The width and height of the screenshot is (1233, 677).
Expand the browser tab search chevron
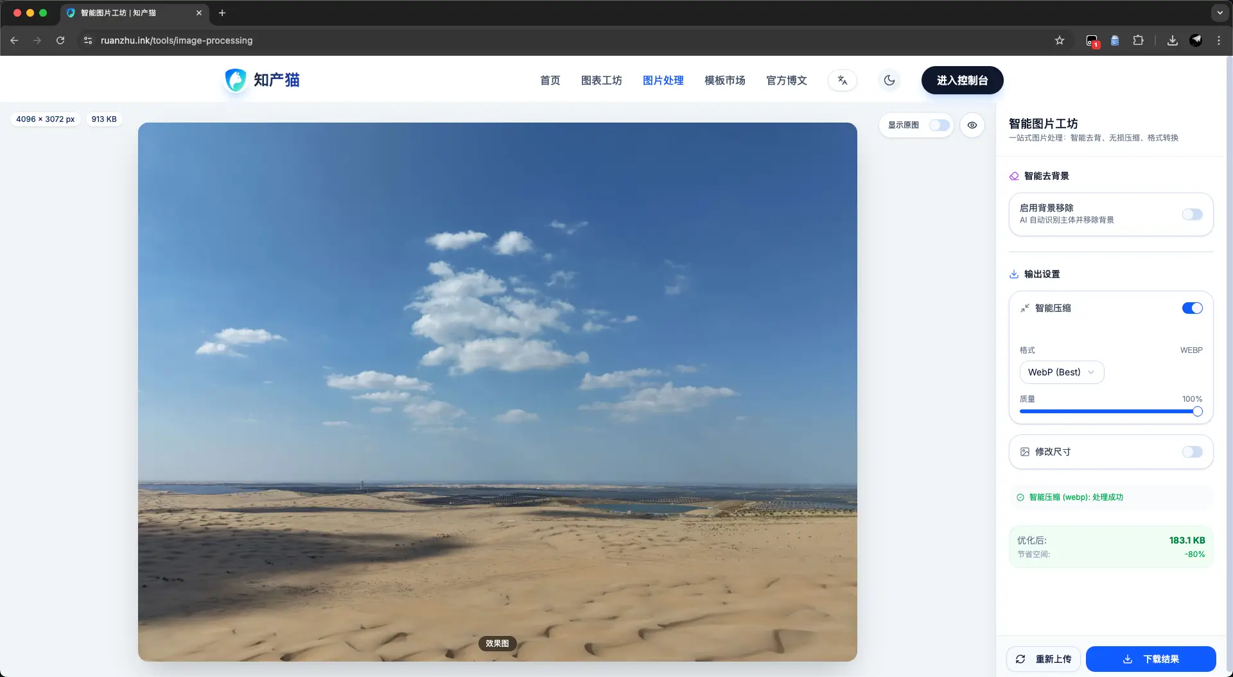[x=1220, y=13]
